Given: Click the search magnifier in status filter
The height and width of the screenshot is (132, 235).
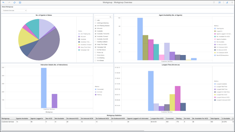Looking at the screenshot, I should 110,17.
